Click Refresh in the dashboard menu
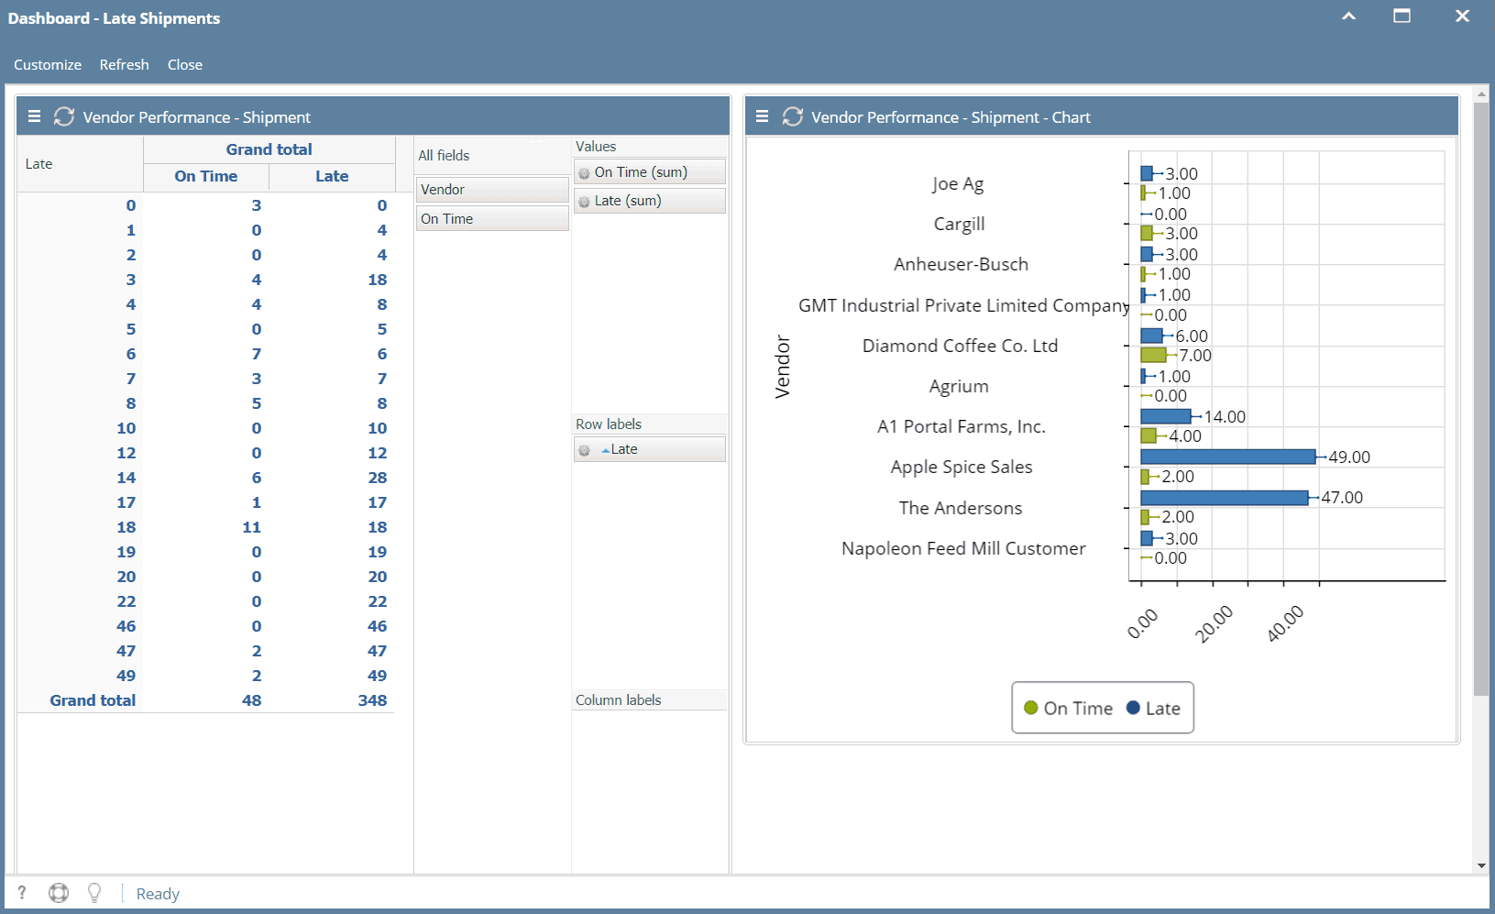Image resolution: width=1495 pixels, height=914 pixels. (124, 65)
